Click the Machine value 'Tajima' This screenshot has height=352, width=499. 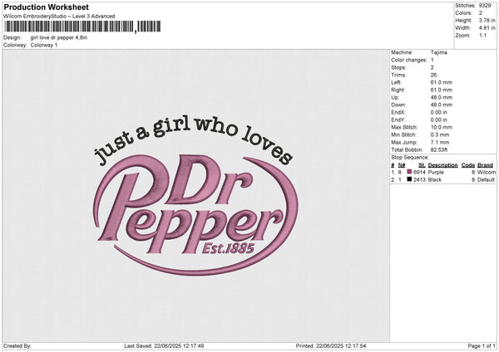(439, 52)
